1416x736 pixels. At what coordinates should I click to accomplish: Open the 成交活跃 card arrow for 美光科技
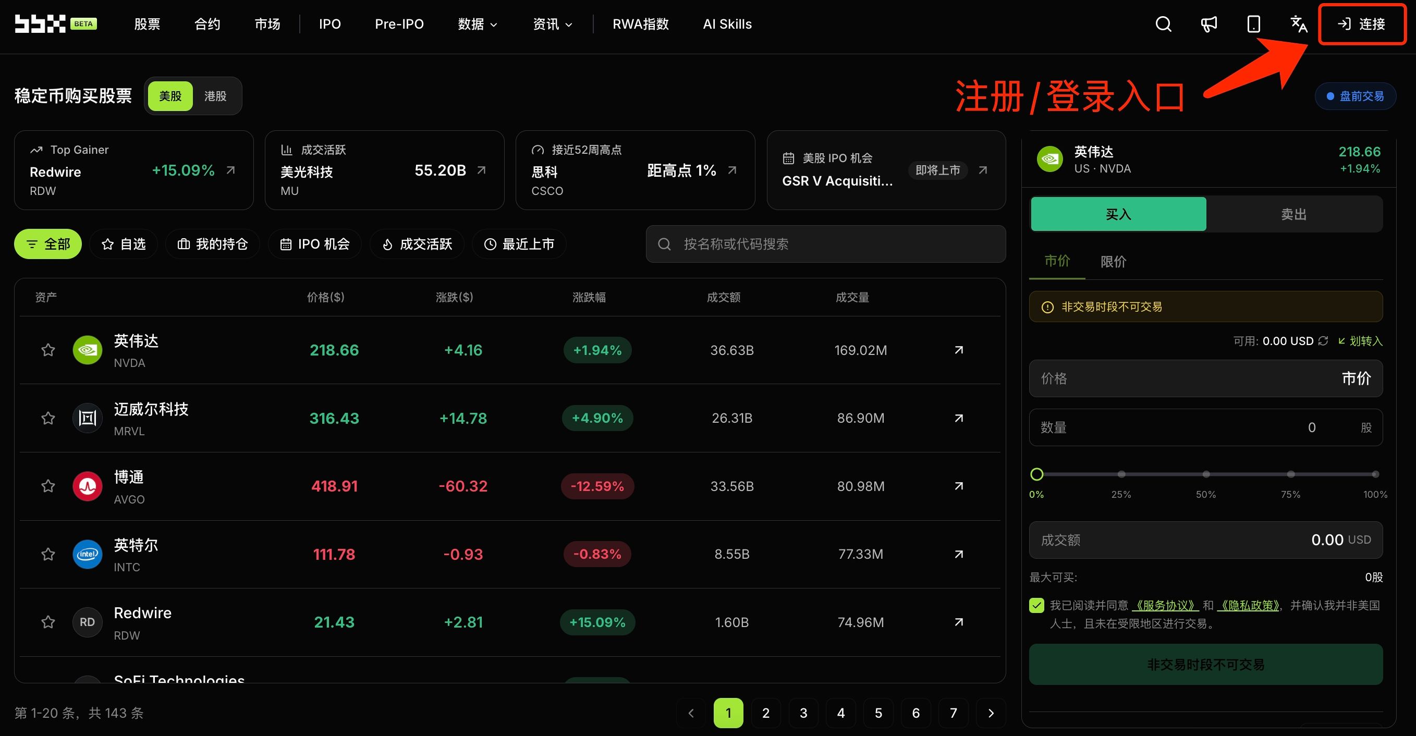point(482,170)
